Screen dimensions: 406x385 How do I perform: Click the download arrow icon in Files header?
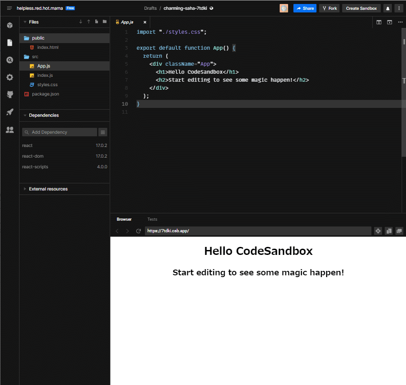click(81, 22)
